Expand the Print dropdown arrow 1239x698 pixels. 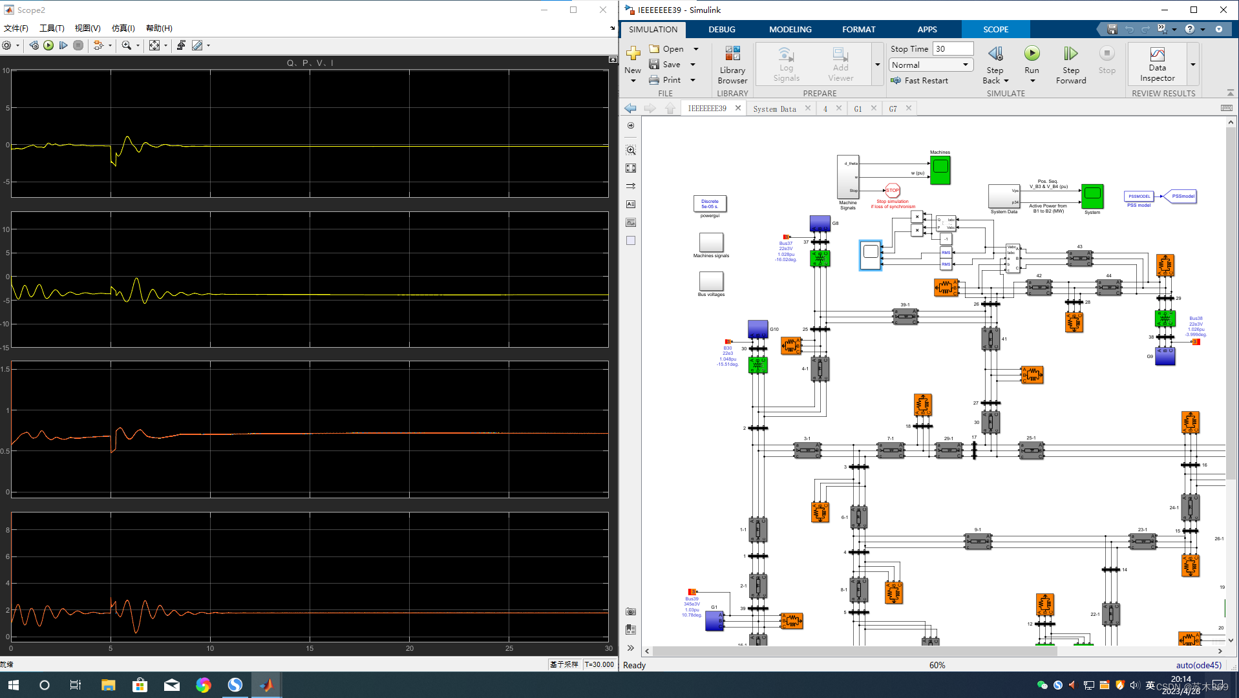[x=693, y=80]
